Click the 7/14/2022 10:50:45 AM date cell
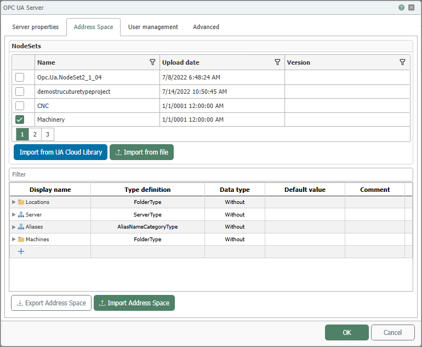Viewport: 422px width, 347px height. 222,92
